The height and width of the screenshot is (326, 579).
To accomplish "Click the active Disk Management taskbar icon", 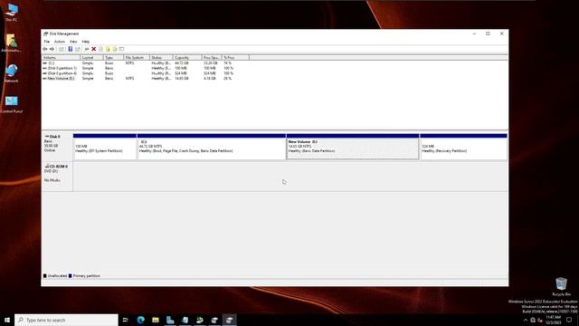I will [229, 320].
